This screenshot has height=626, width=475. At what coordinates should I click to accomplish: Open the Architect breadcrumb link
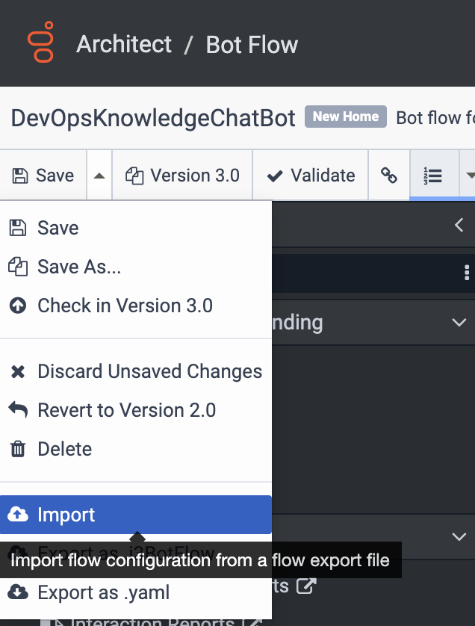pos(124,44)
